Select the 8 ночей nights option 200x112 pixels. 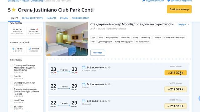tap(34, 50)
